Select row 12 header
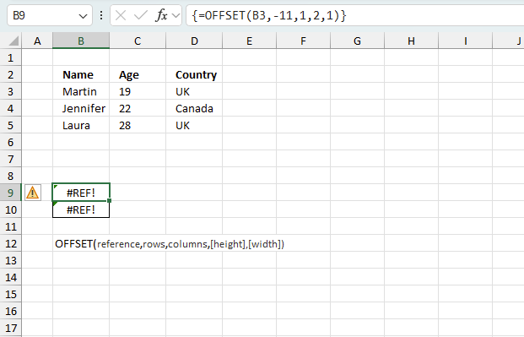Viewport: 524px width, 337px height. pos(11,243)
